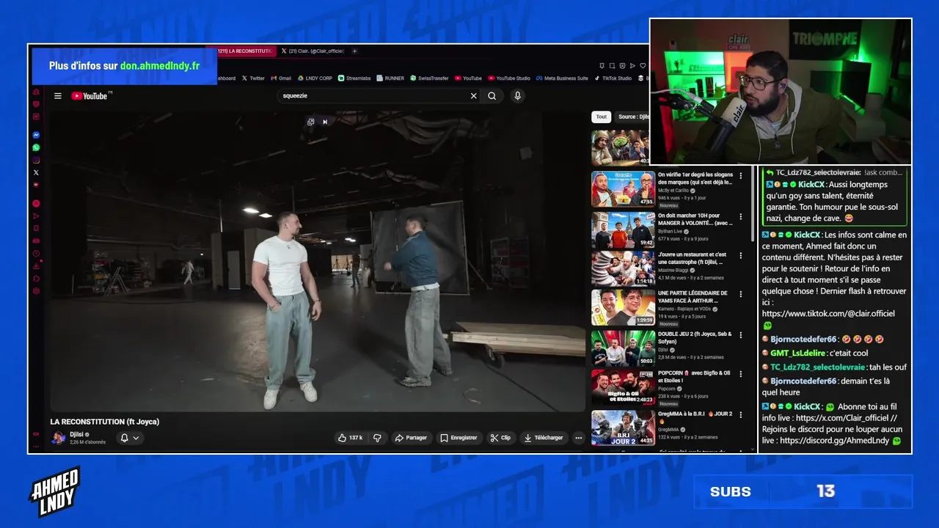Screen dimensions: 939x528
Task: Select the Tout filter chip
Action: pyautogui.click(x=601, y=117)
